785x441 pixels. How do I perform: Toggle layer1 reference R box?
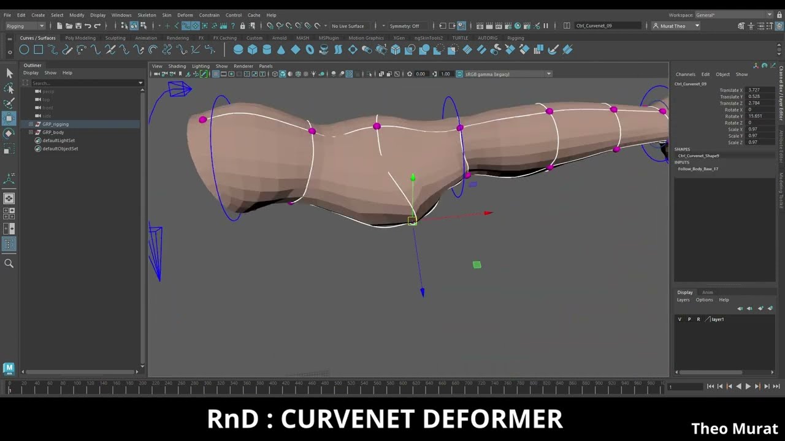pos(698,319)
